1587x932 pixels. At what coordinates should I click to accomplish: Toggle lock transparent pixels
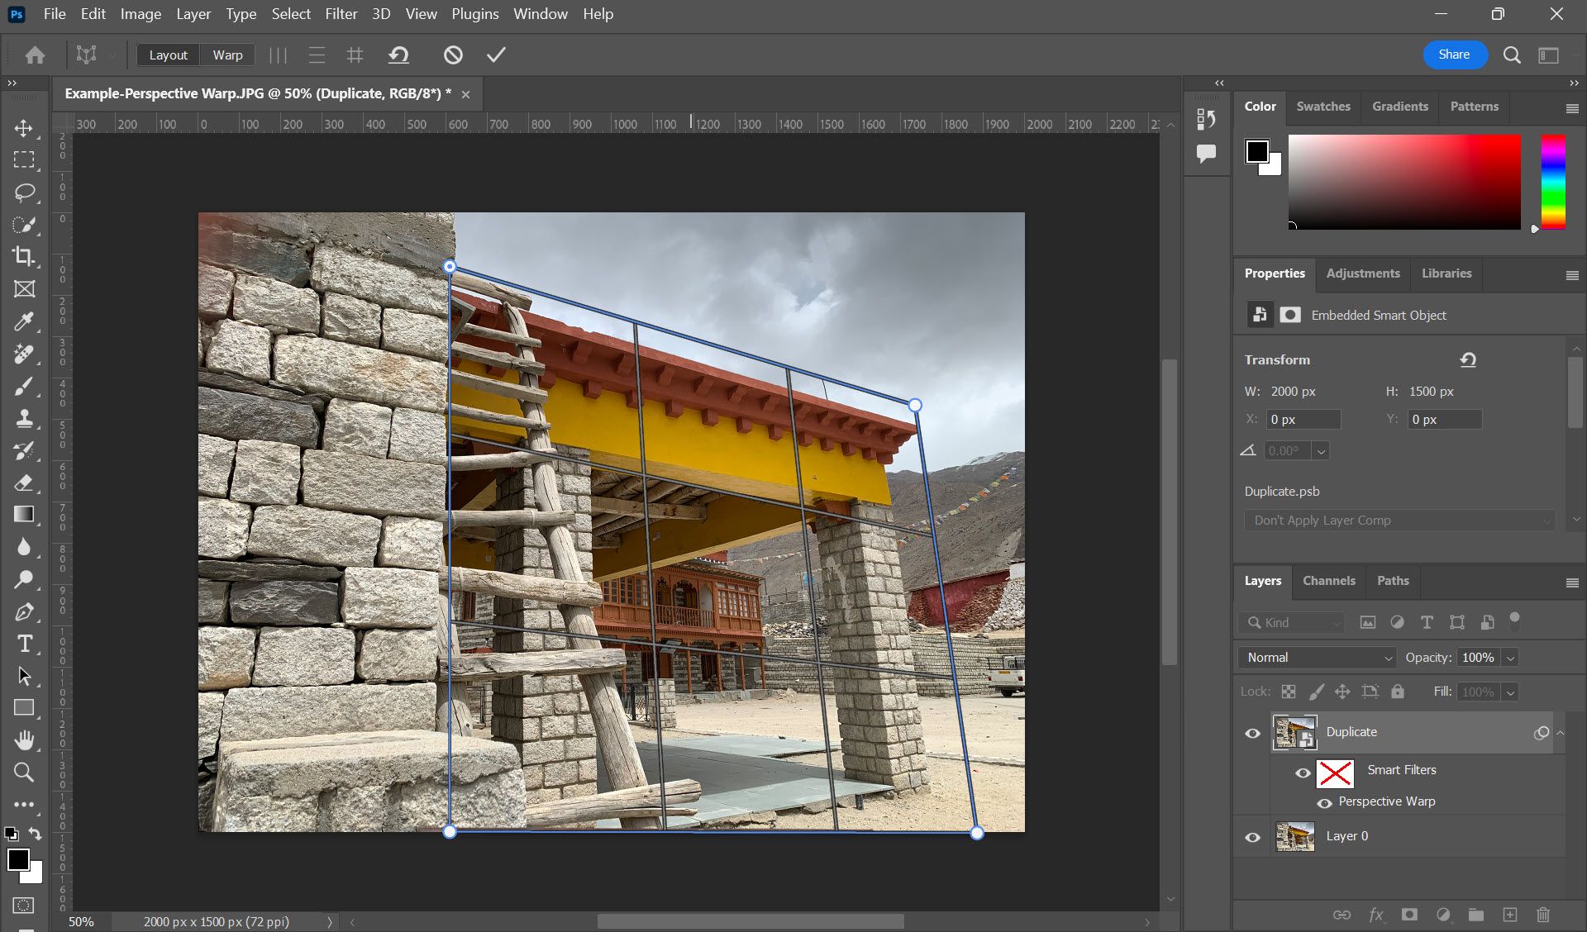[x=1289, y=692]
